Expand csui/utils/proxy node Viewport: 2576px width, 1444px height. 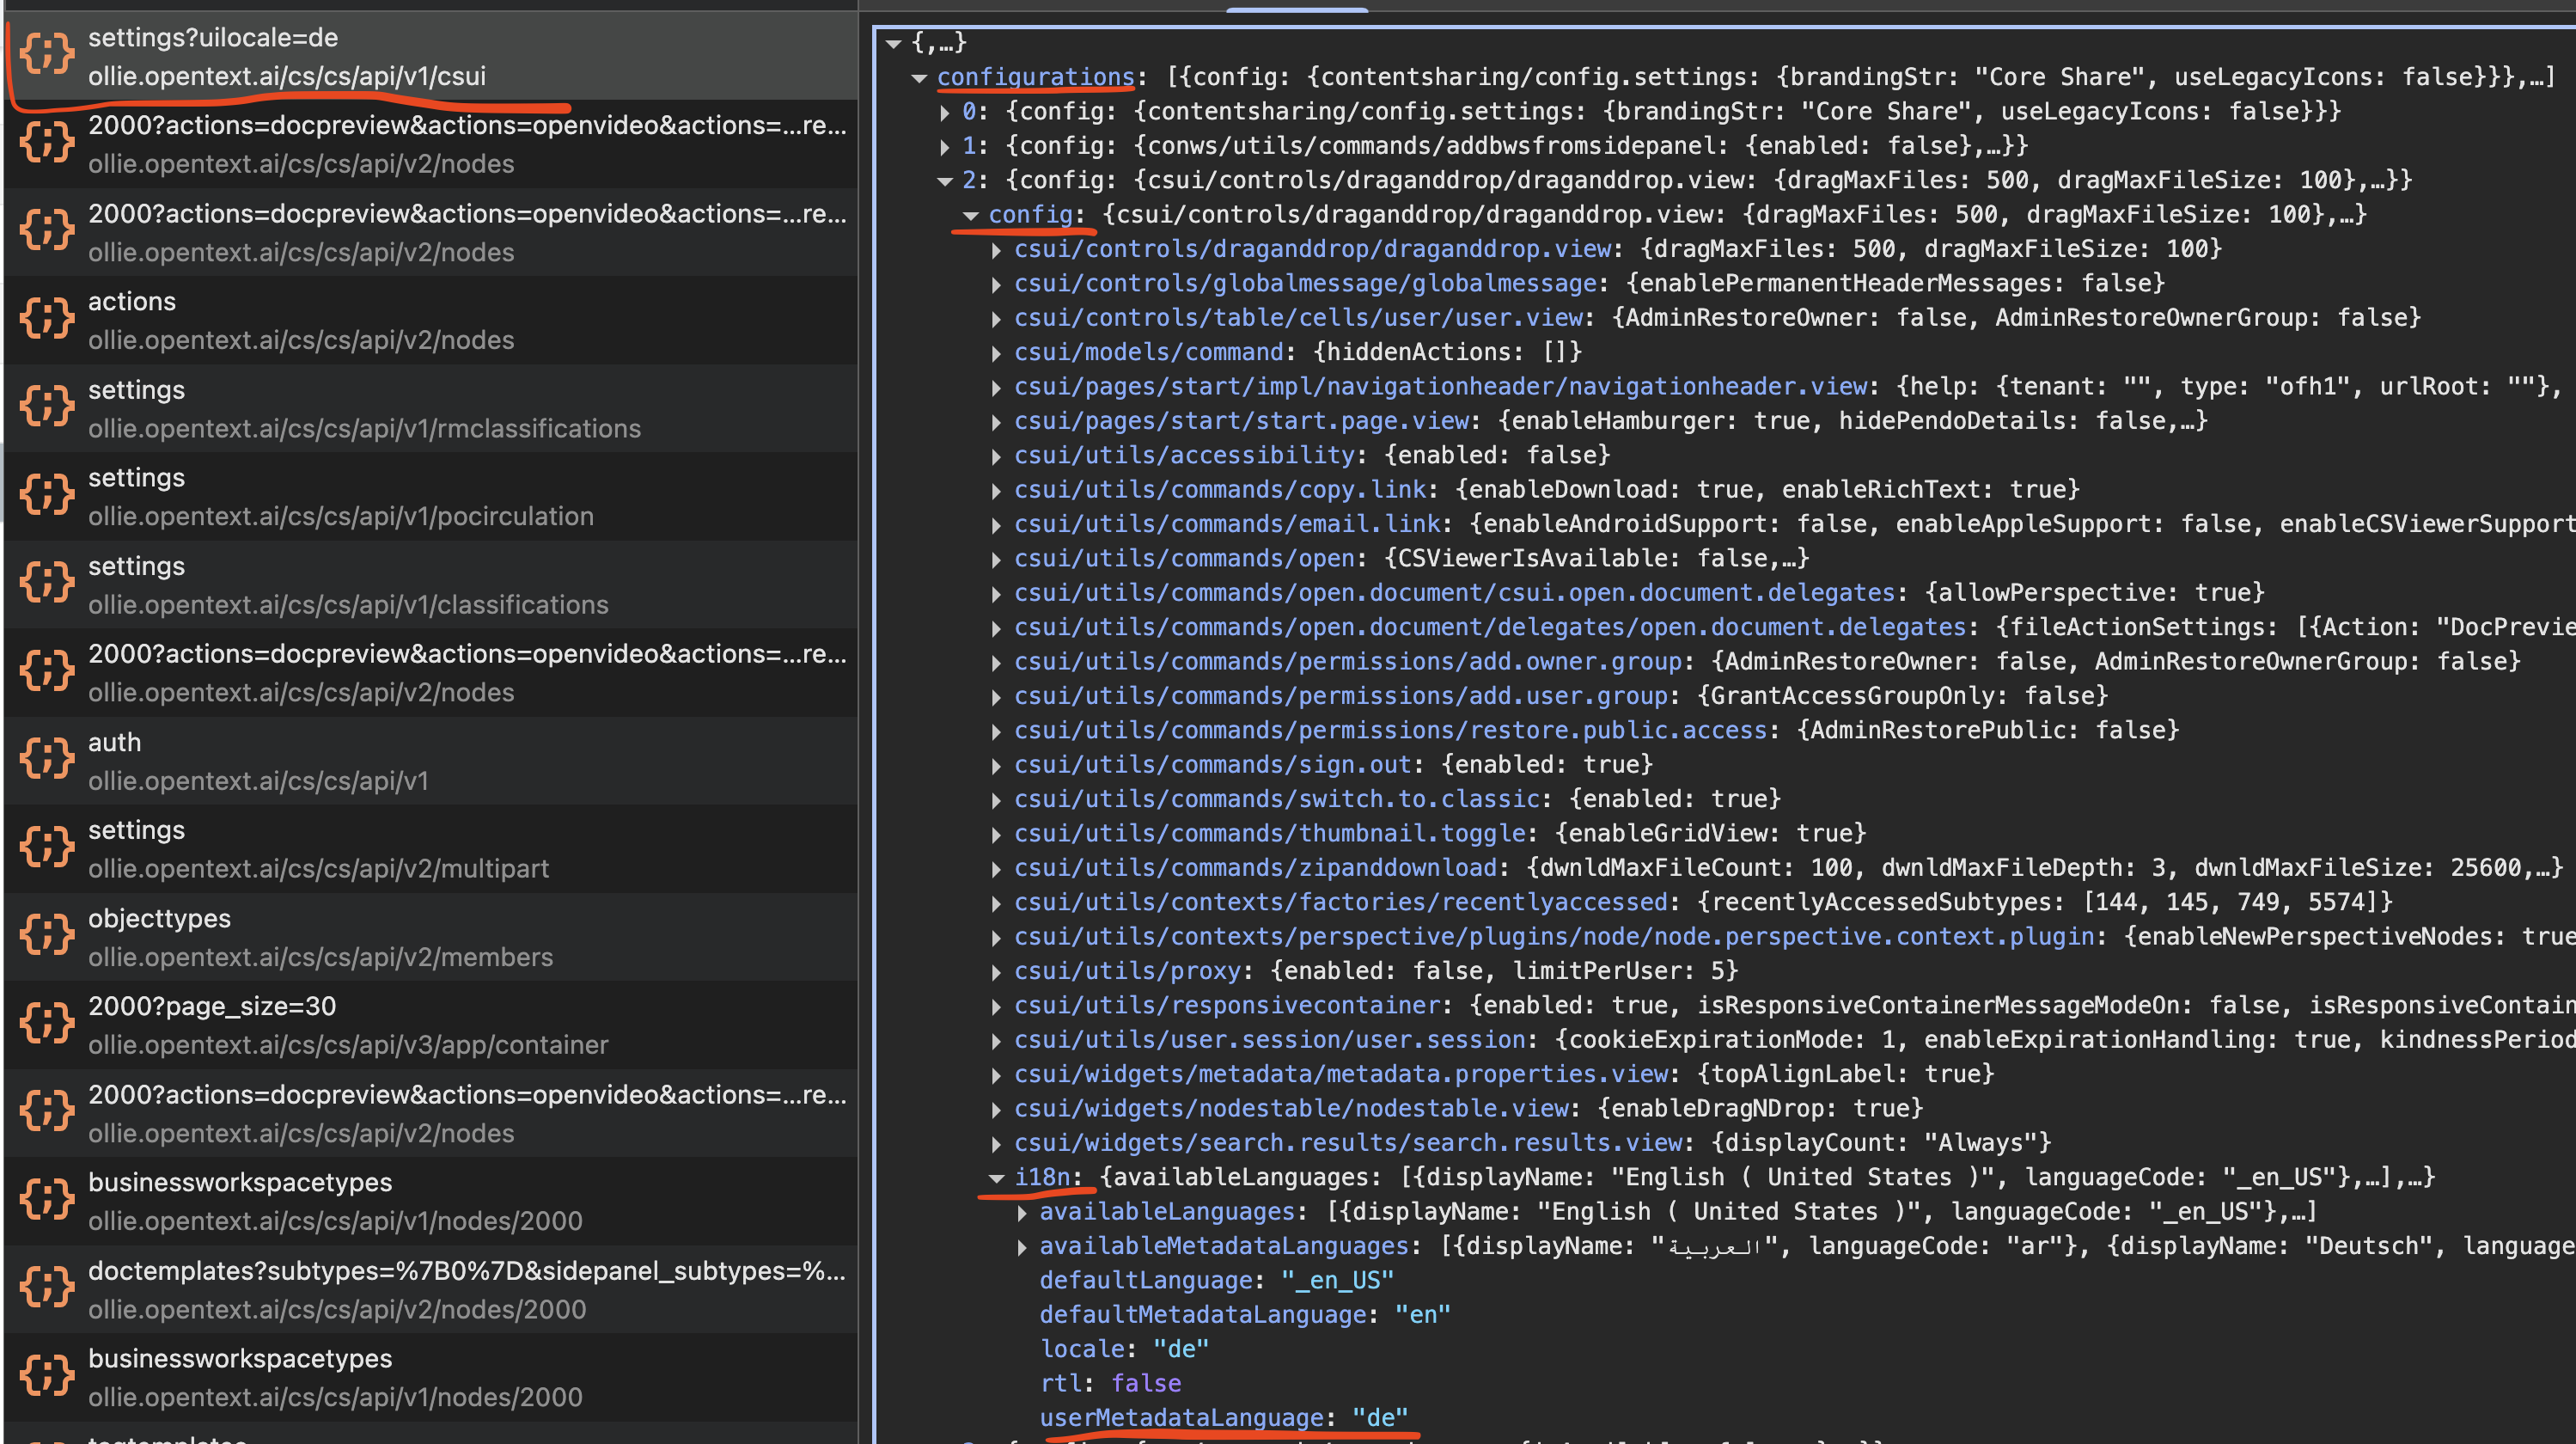pos(997,972)
